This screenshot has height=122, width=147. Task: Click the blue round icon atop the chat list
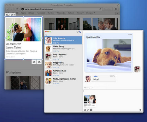[x=80, y=32]
